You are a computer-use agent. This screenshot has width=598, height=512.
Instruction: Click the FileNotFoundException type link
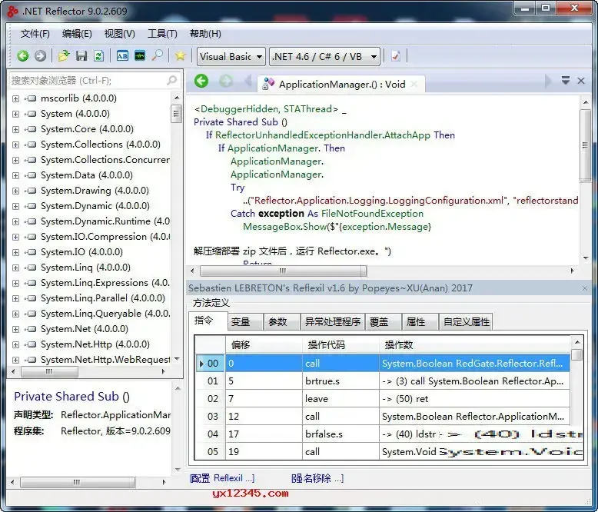[x=372, y=214]
